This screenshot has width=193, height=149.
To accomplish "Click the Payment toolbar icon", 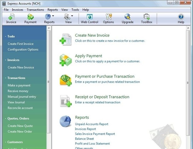I will 31,17.
